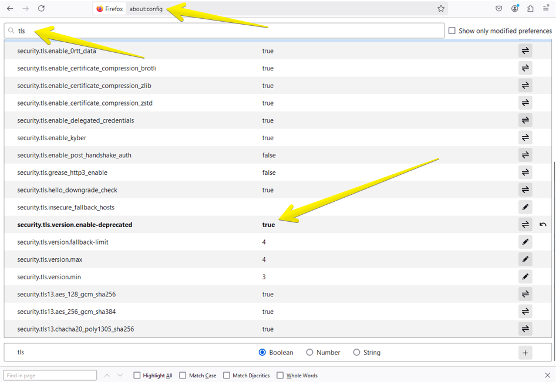This screenshot has height=382, width=556.
Task: Select the String radio option
Action: 356,353
